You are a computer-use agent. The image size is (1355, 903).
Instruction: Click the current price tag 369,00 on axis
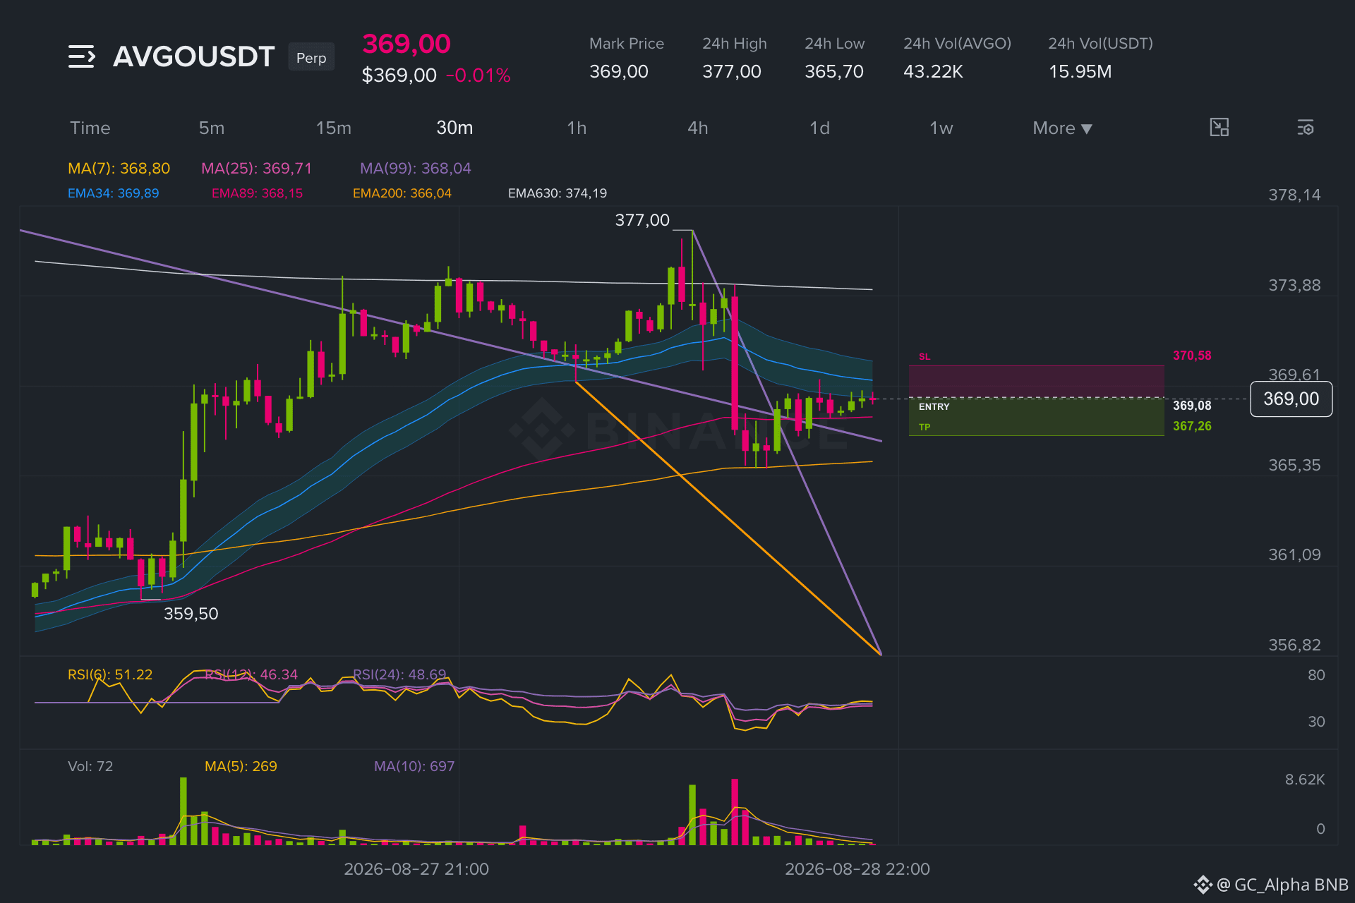point(1291,399)
